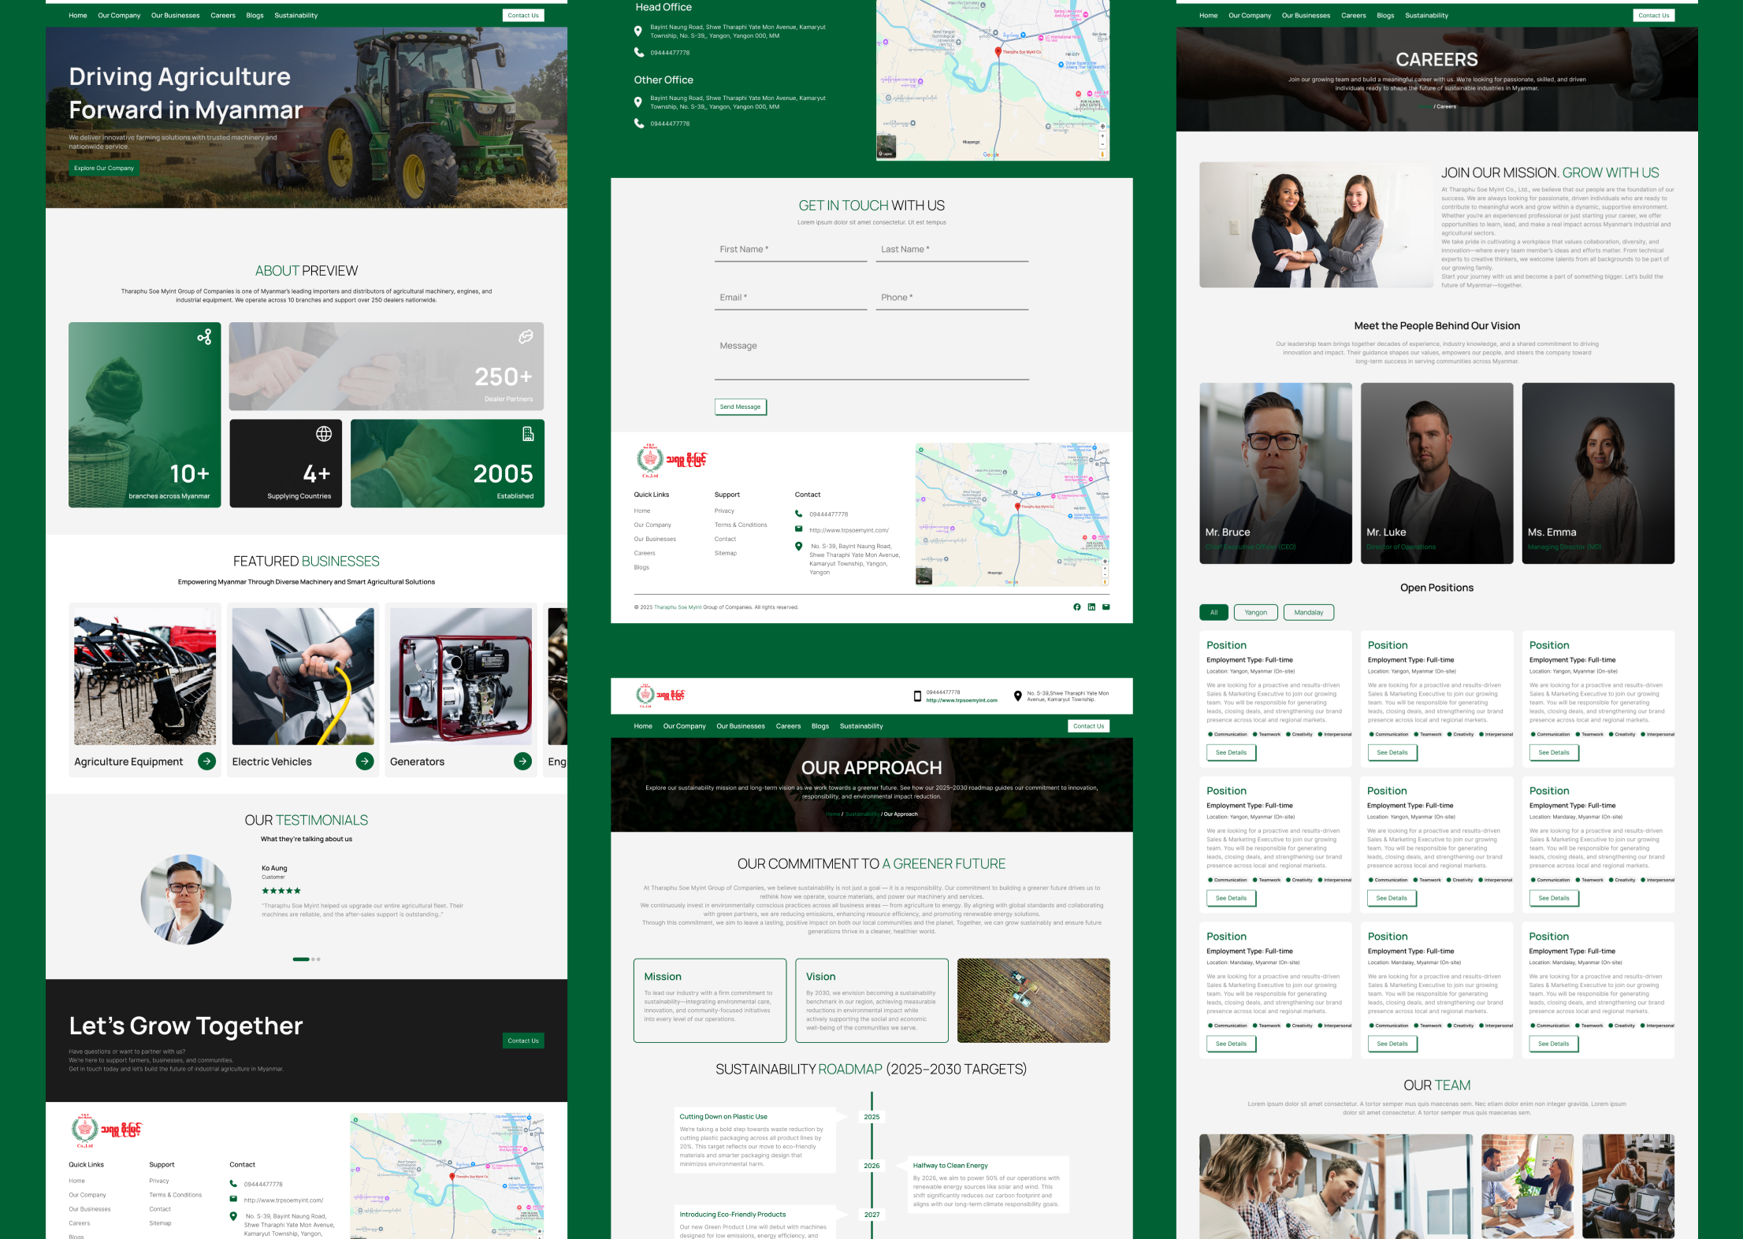Click the Send Message button

pyautogui.click(x=741, y=406)
